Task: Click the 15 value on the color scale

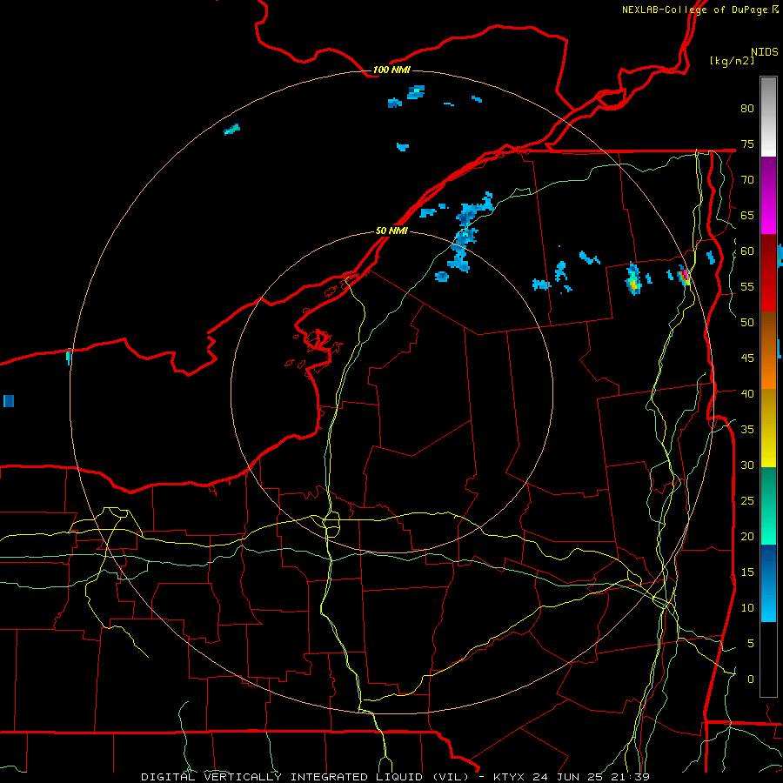Action: coord(747,572)
